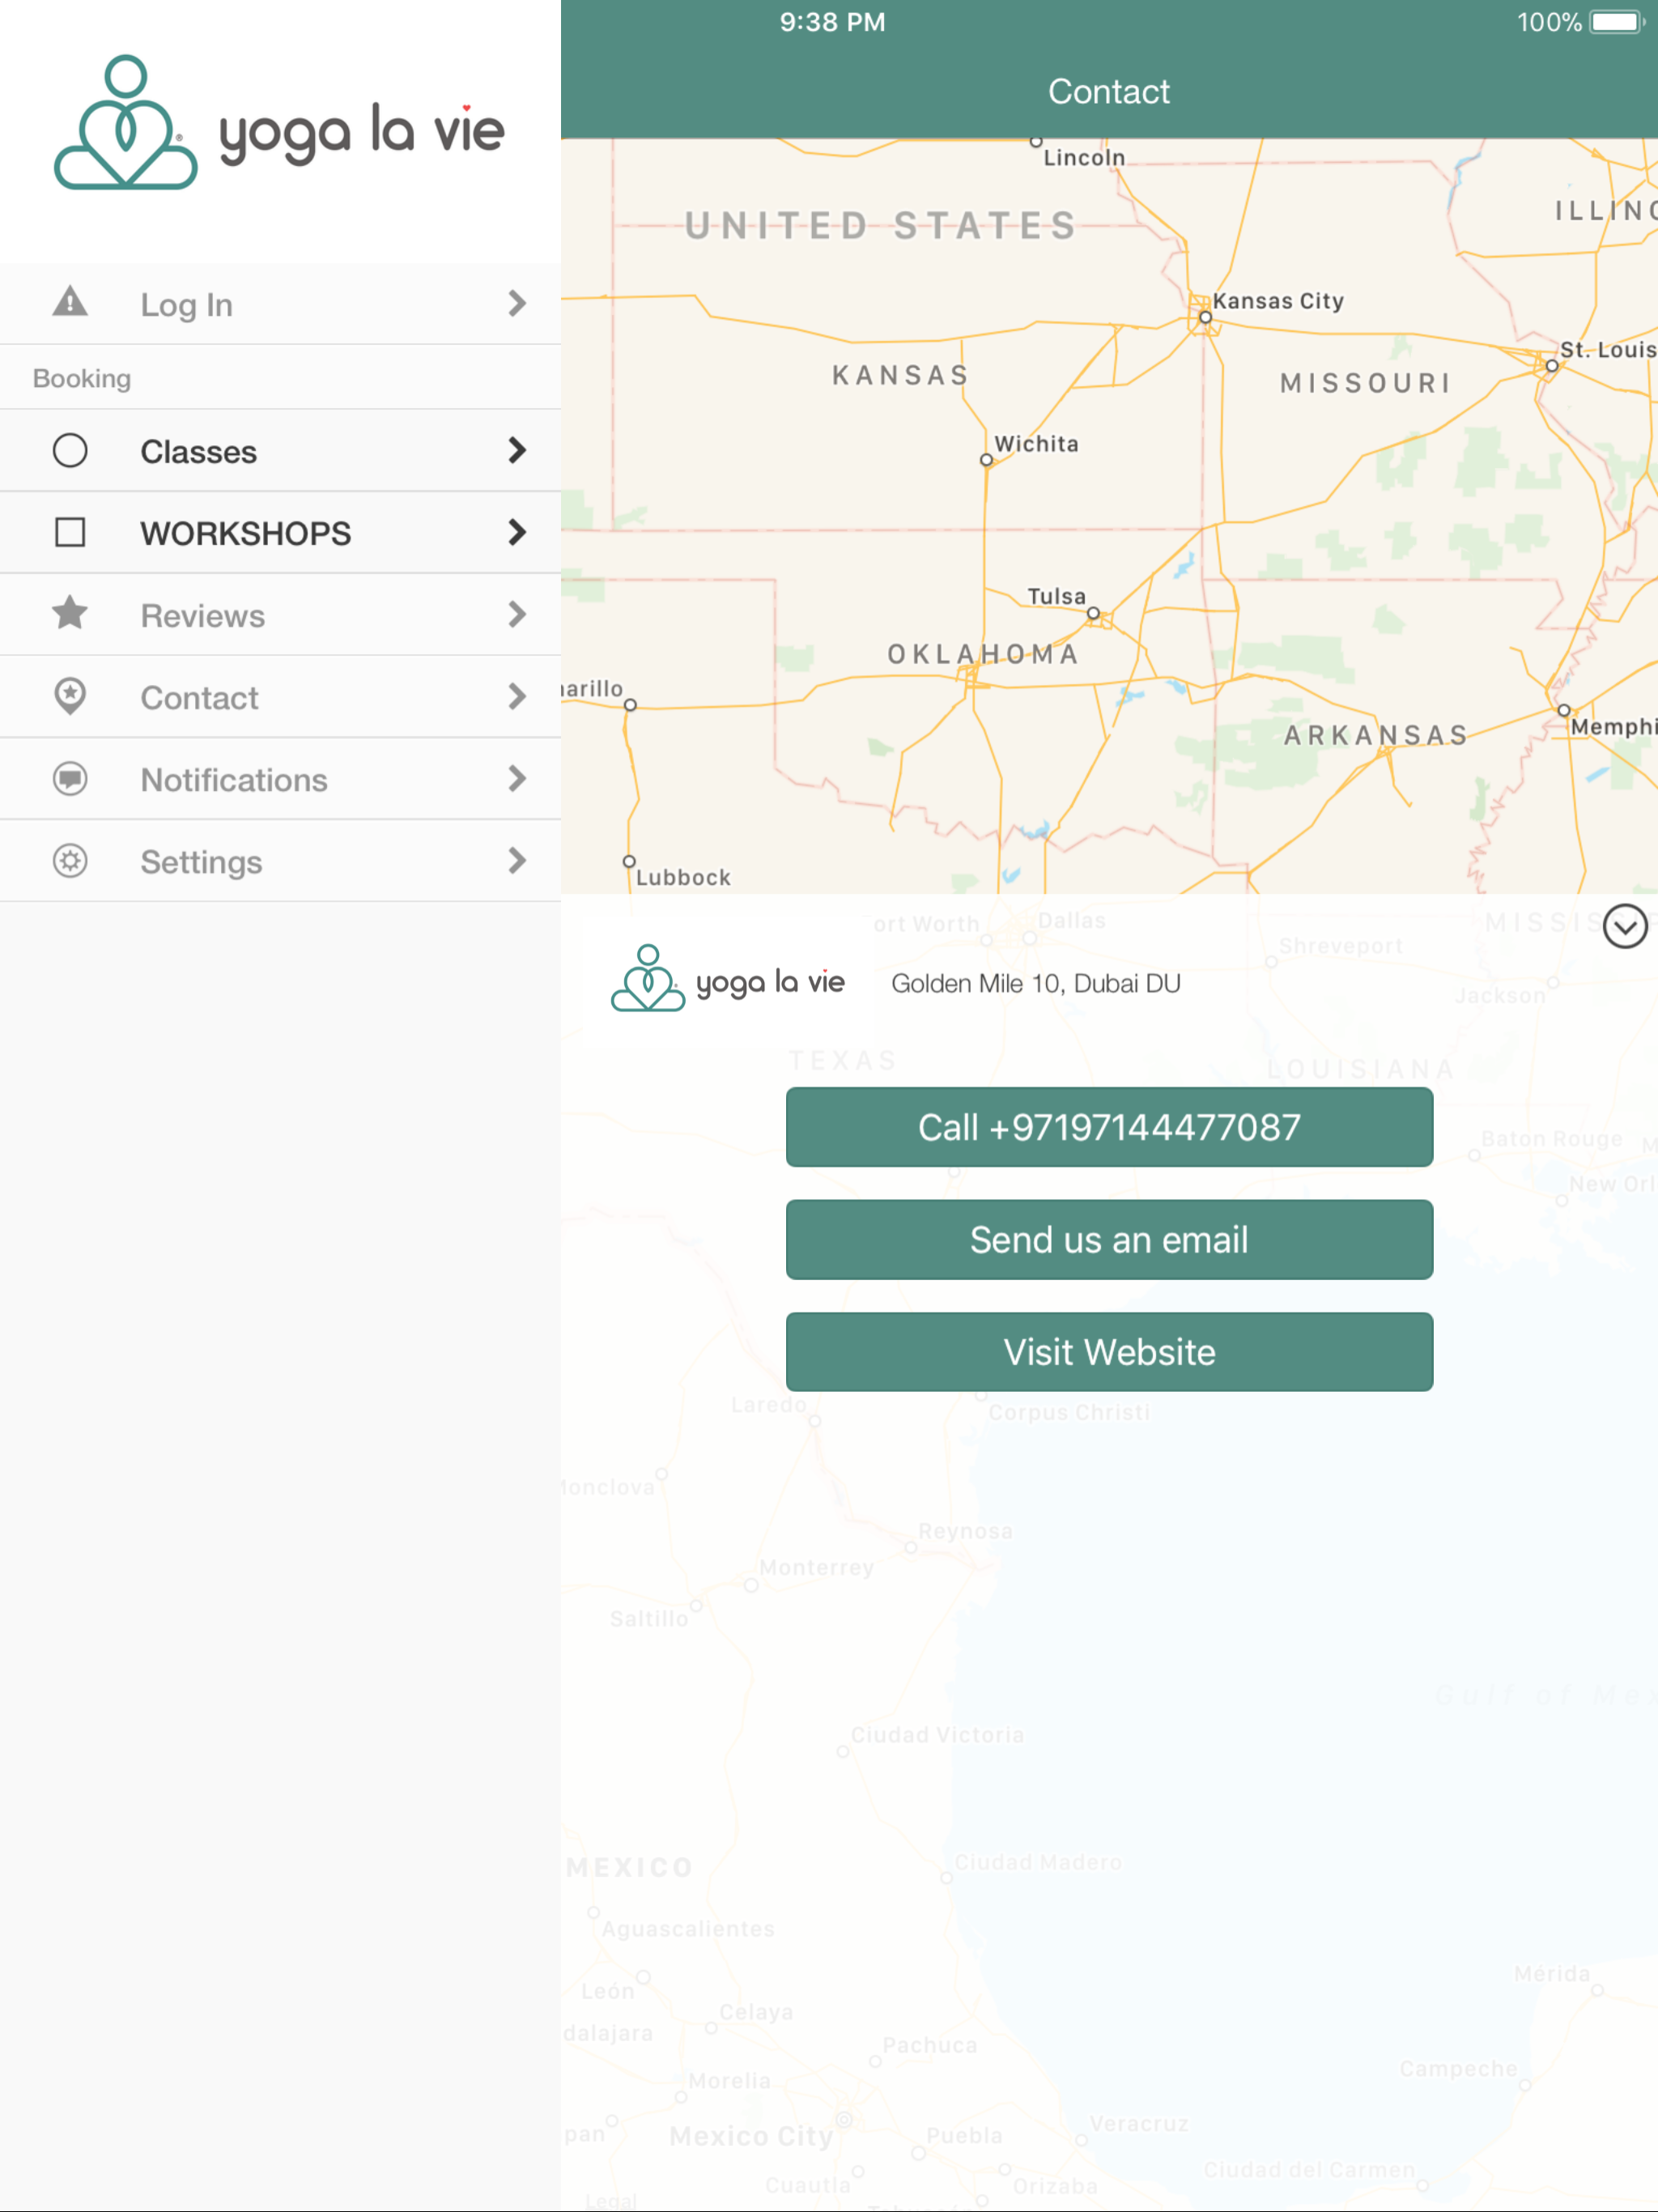1658x2212 pixels.
Task: Select the Classes menu item
Action: 280,450
